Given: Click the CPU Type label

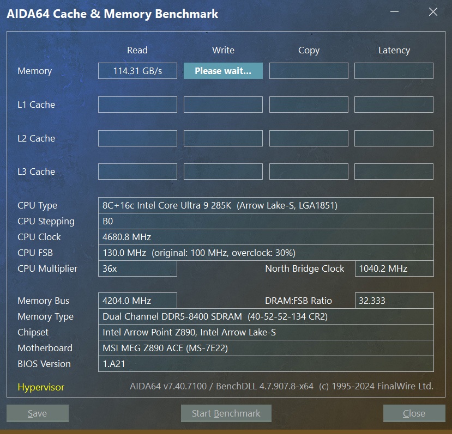Looking at the screenshot, I should pyautogui.click(x=38, y=206).
